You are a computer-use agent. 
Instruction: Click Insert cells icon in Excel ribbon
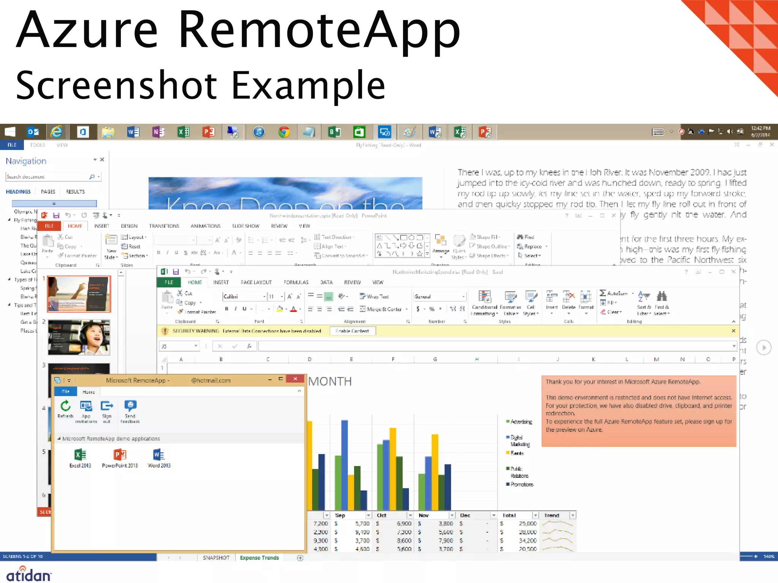pos(552,302)
